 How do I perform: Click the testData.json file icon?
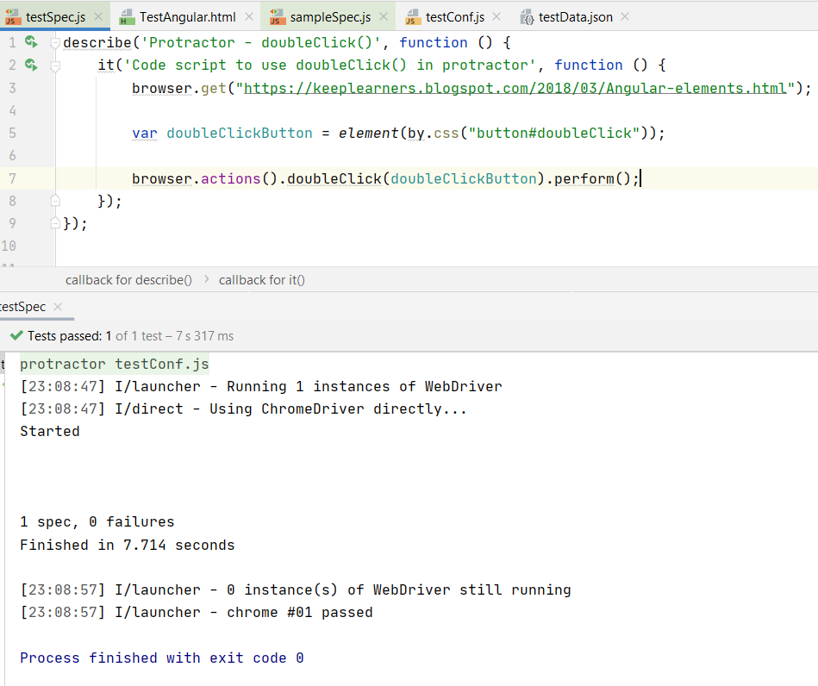tap(527, 17)
